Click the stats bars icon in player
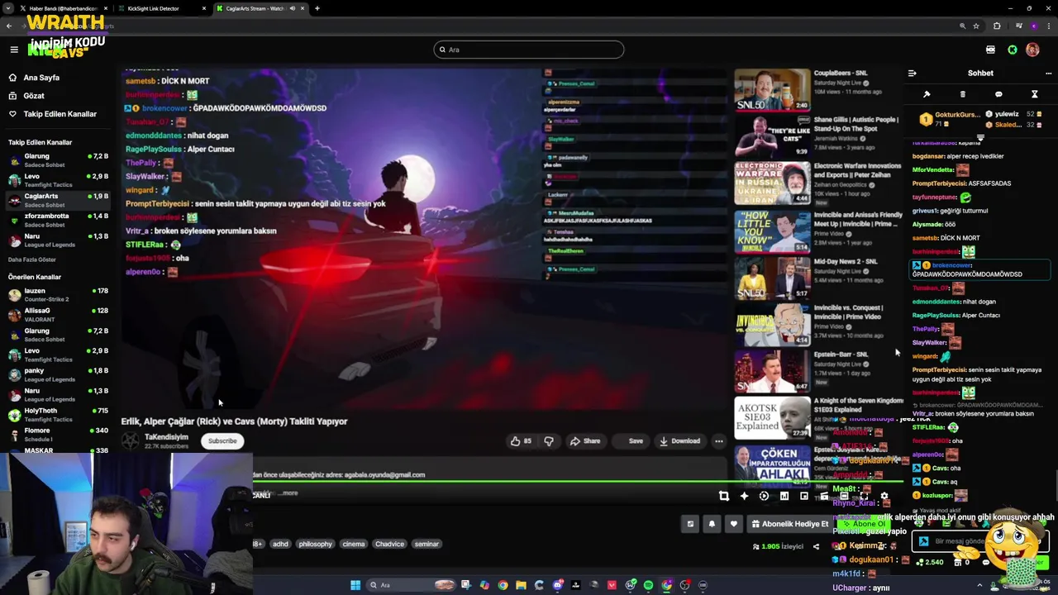Viewport: 1058px width, 595px height. [x=784, y=496]
